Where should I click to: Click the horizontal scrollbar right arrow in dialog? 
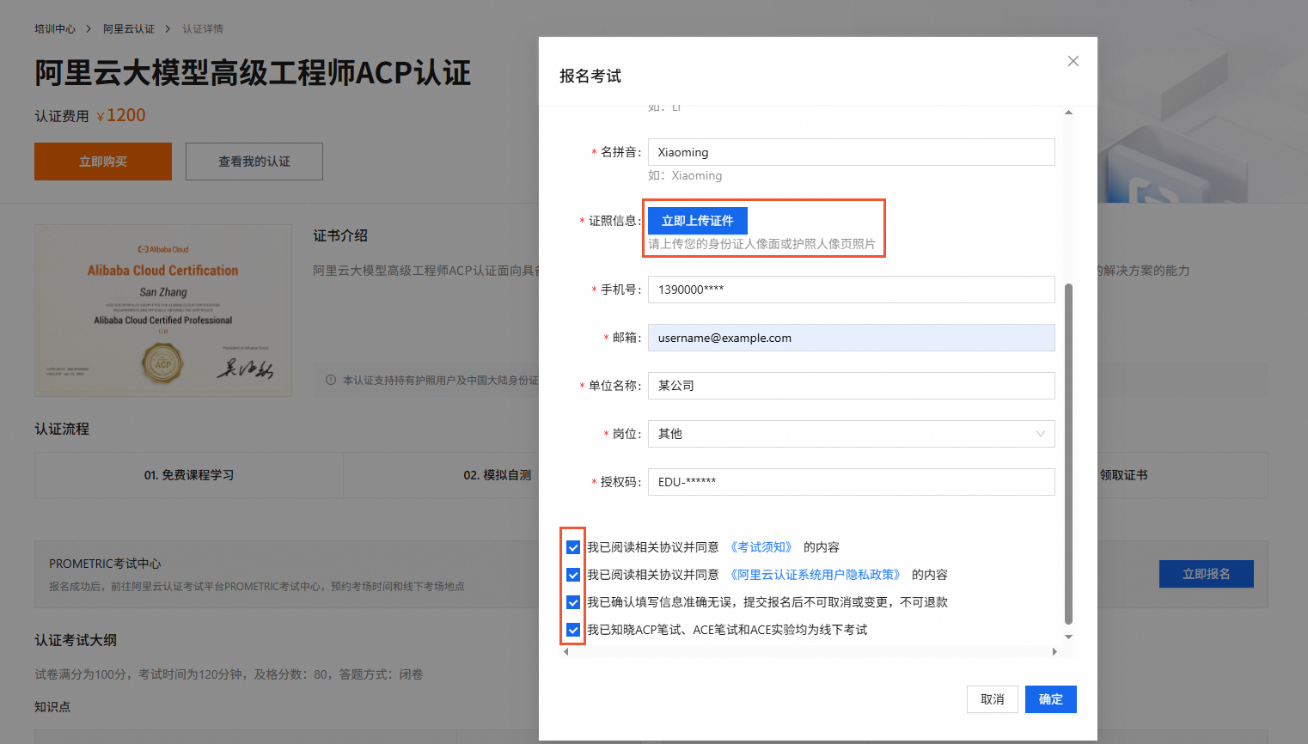tap(1054, 652)
